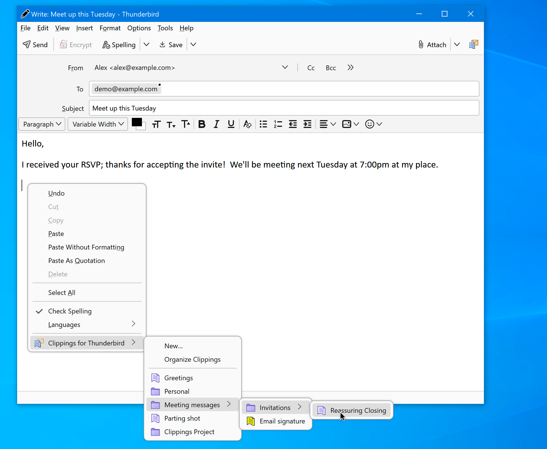Open the Paragraph style dropdown
This screenshot has height=449, width=547.
click(42, 124)
